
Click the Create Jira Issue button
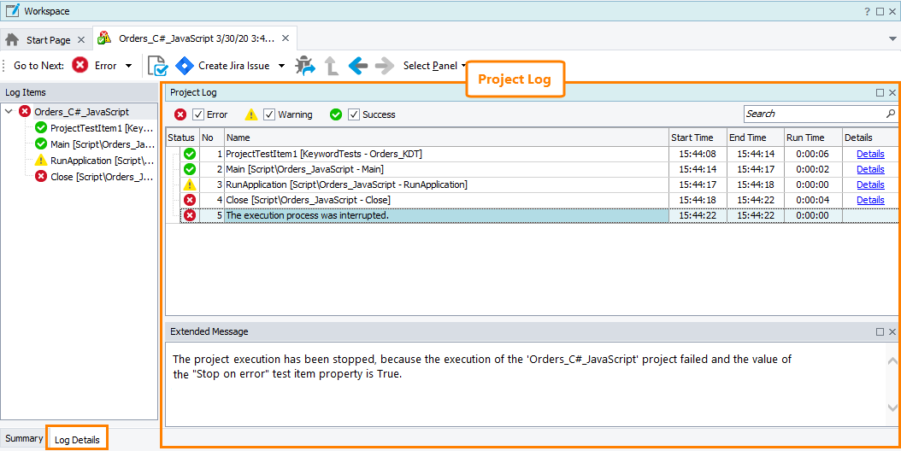click(x=224, y=66)
